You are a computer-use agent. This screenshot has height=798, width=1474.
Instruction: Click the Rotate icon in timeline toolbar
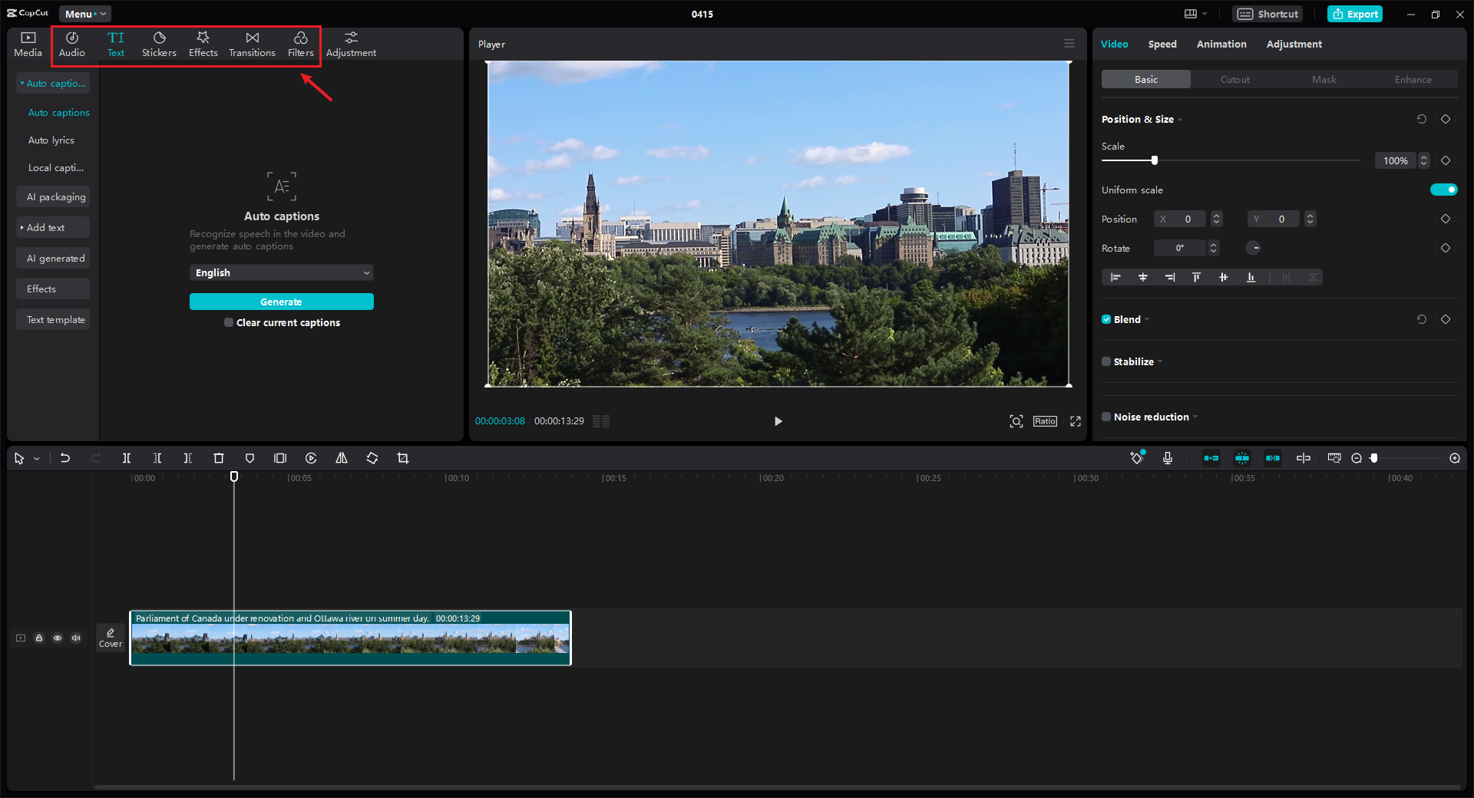372,458
